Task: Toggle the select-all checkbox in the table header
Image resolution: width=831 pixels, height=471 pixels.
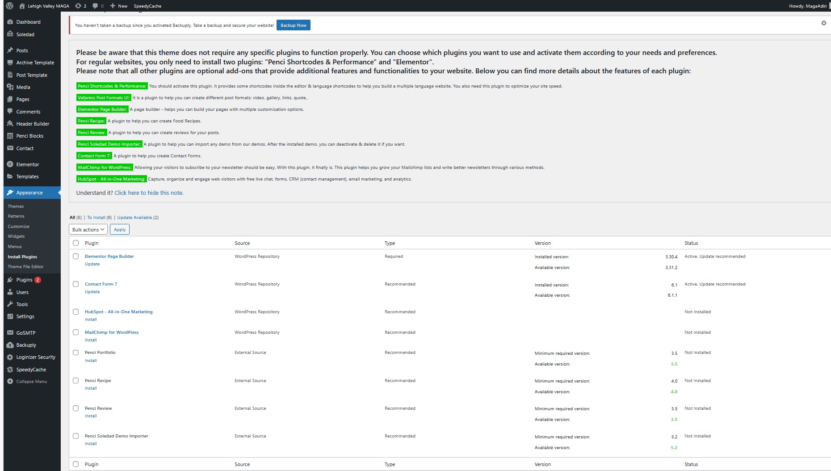Action: [76, 243]
